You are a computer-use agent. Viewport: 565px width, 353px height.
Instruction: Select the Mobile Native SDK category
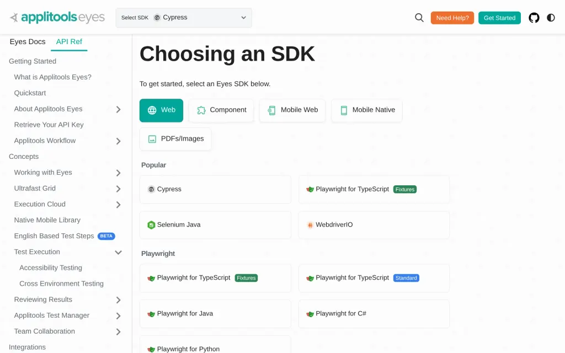tap(367, 110)
